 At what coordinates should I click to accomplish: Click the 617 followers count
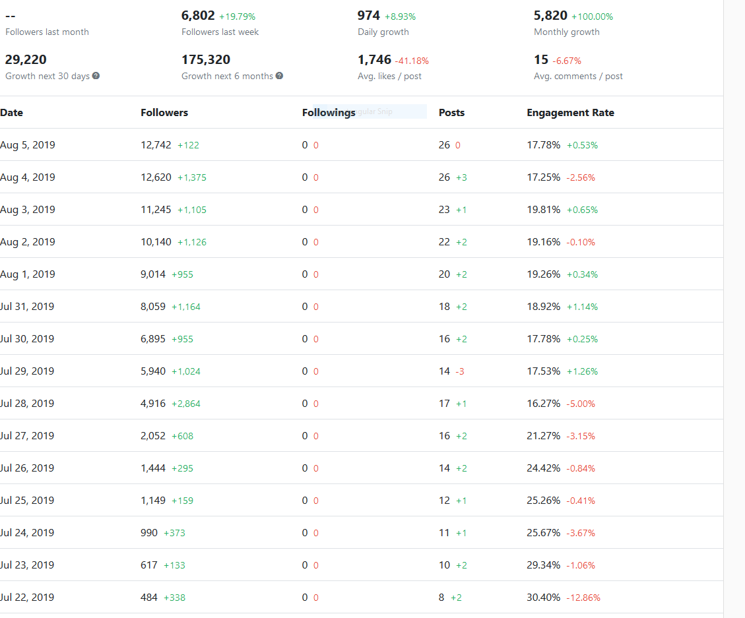click(x=148, y=565)
